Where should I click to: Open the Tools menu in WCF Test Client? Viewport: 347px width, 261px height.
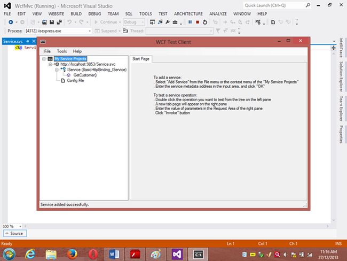(62, 51)
